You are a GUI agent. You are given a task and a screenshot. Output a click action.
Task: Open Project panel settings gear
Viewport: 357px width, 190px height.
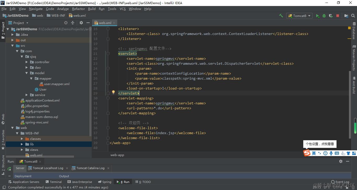coord(81,23)
